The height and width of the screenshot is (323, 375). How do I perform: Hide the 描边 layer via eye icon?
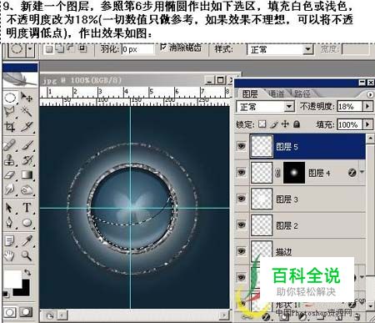(242, 250)
